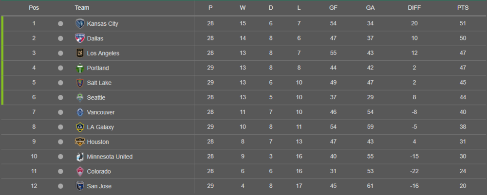The image size is (487, 195).
Task: Click the LA Galaxy logo icon
Action: (80, 127)
